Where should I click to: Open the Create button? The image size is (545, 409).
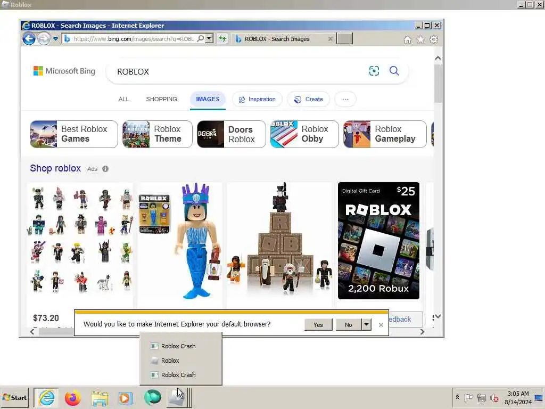[308, 99]
